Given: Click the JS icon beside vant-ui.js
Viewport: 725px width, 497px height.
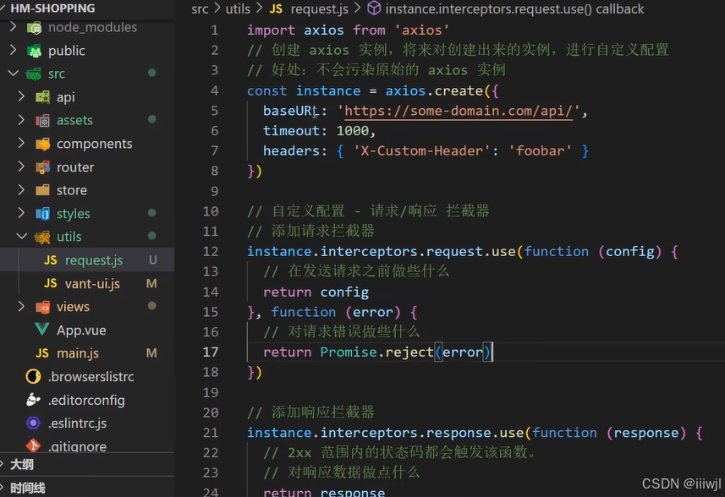Looking at the screenshot, I should (x=51, y=283).
